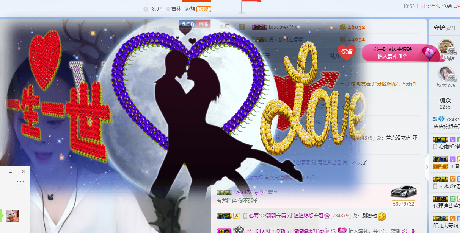Expand the audience panel side arrow
The width and height of the screenshot is (460, 233).
[427, 166]
